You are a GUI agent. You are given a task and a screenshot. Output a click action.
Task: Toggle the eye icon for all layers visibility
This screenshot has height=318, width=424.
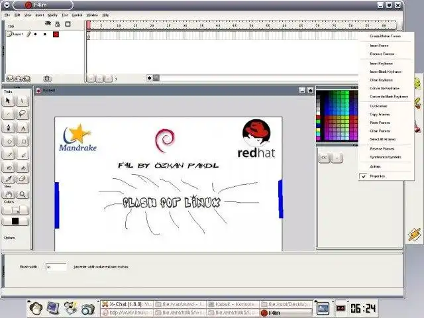click(48, 24)
